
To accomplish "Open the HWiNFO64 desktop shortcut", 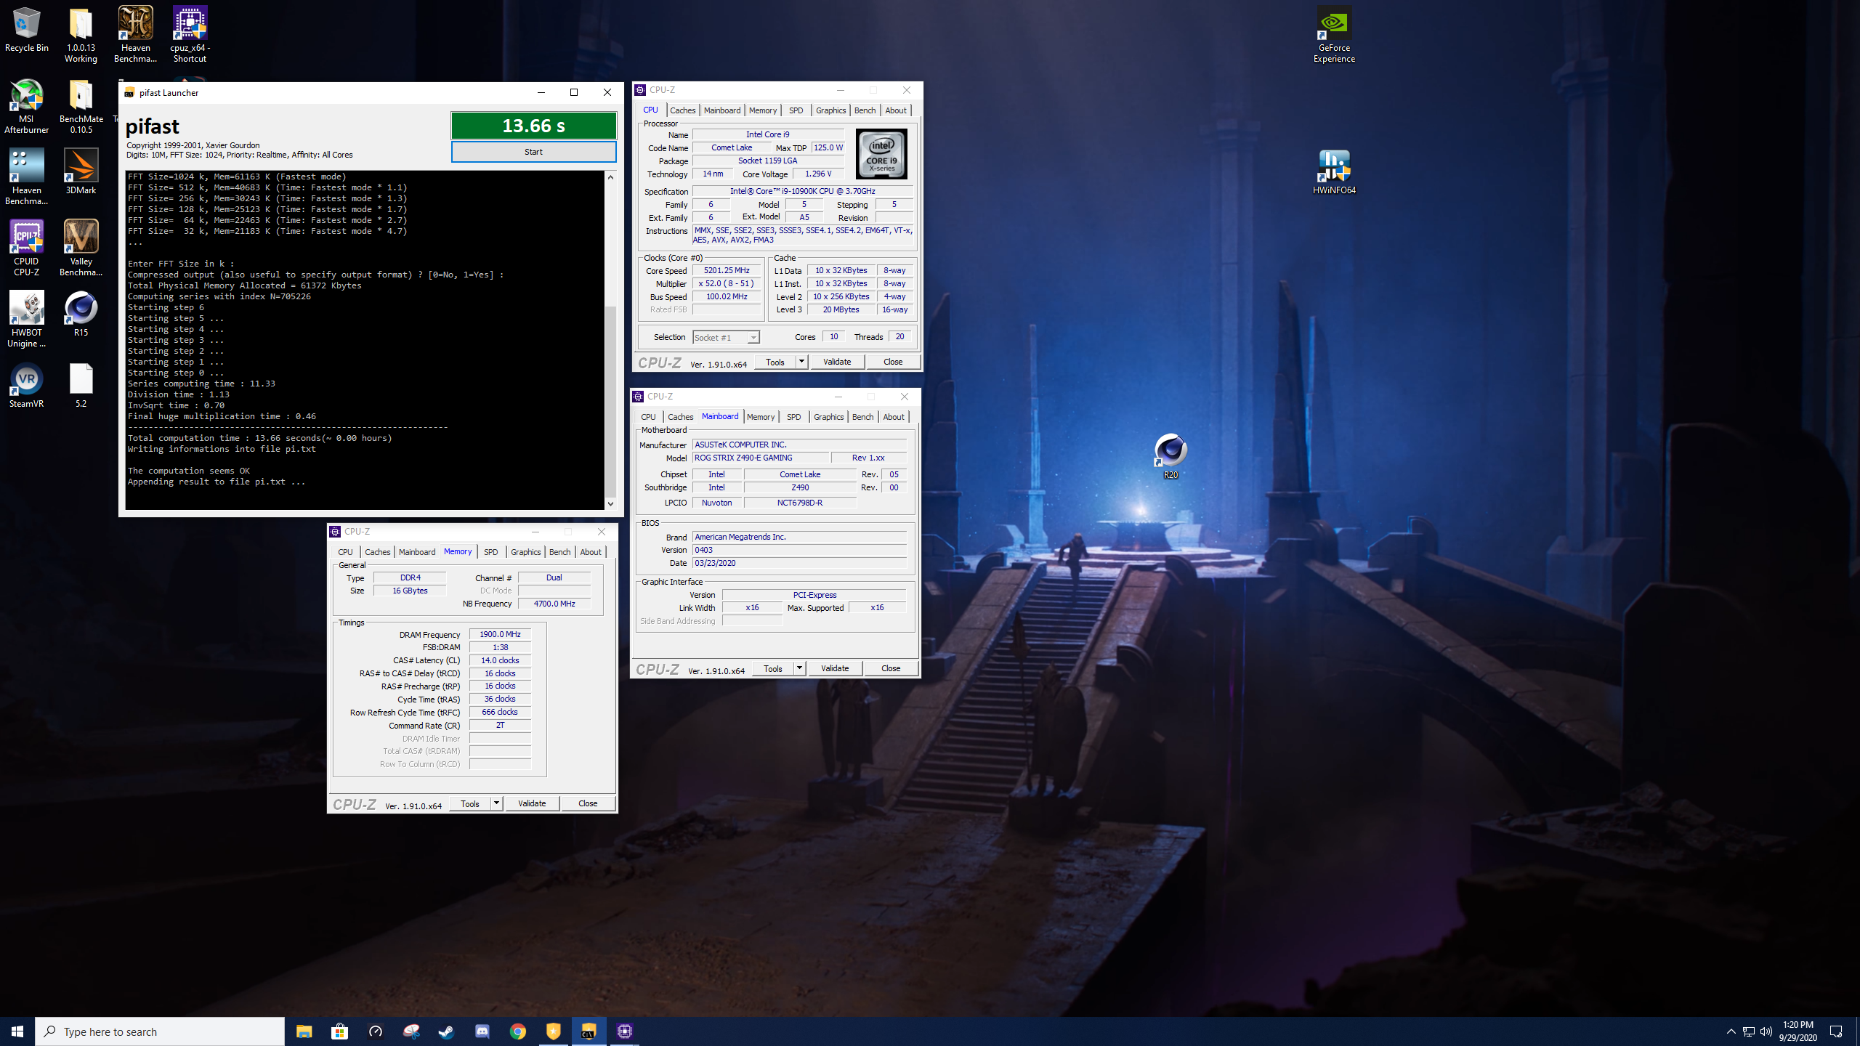I will (x=1334, y=171).
